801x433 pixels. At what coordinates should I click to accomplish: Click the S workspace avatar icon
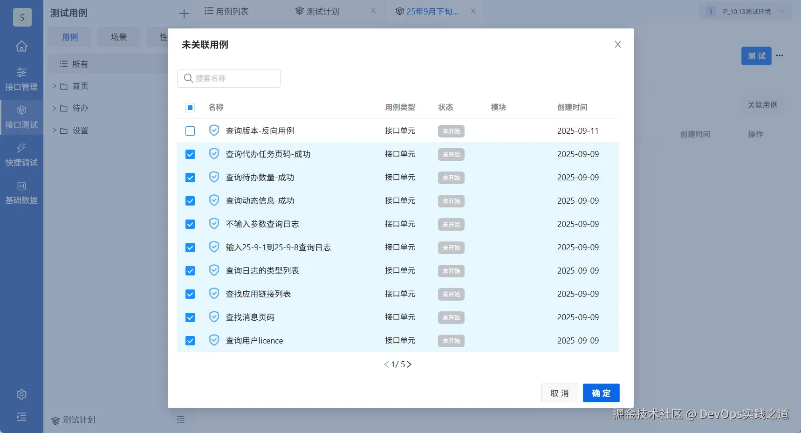pyautogui.click(x=22, y=17)
